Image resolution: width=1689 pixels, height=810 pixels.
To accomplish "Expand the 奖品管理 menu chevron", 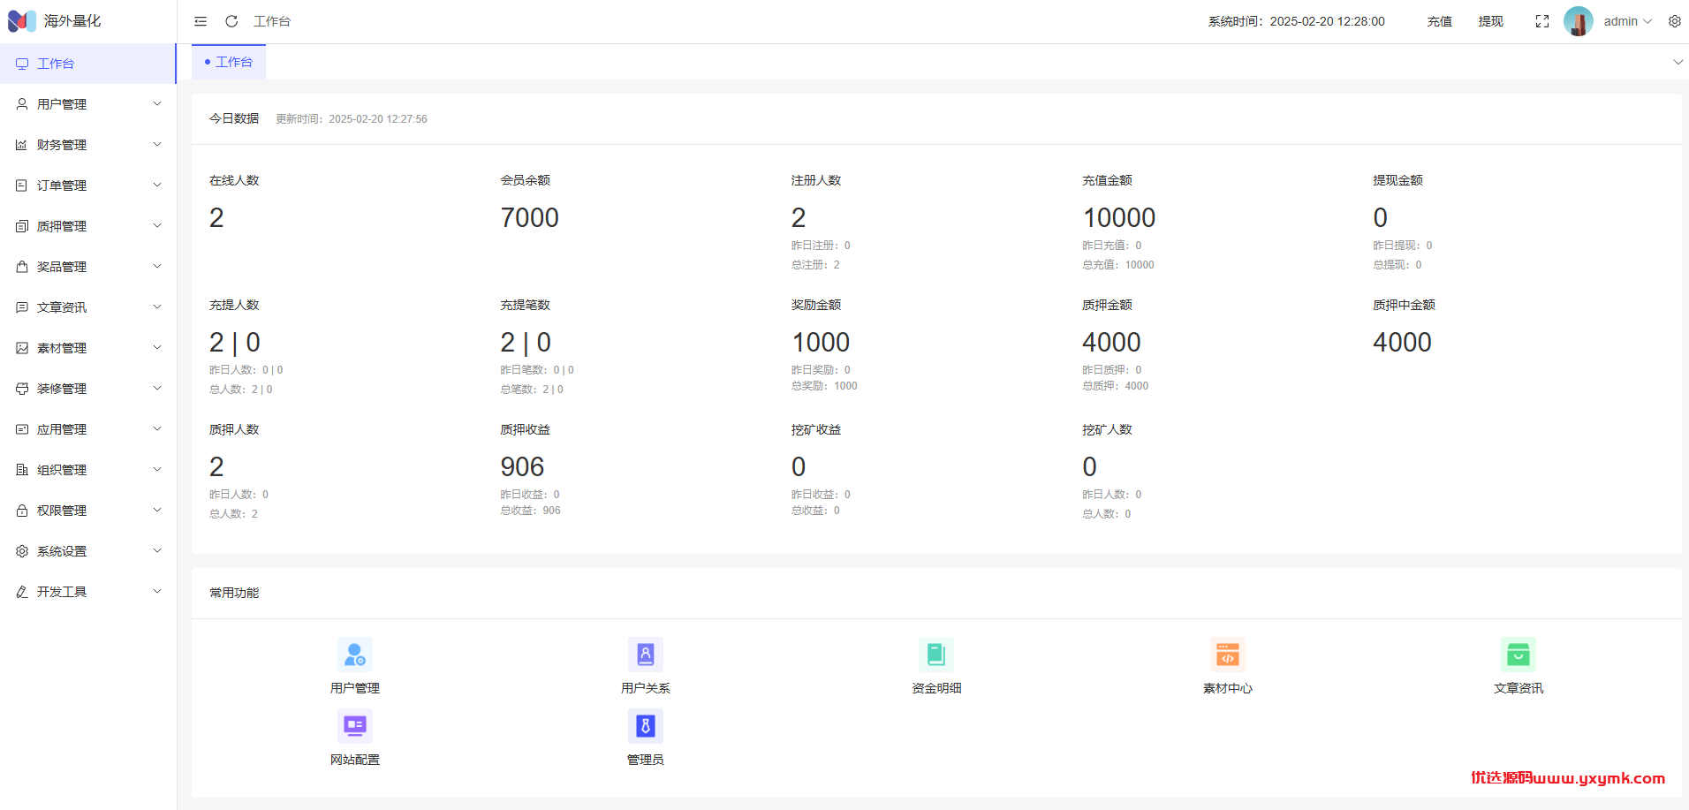I will [x=157, y=267].
